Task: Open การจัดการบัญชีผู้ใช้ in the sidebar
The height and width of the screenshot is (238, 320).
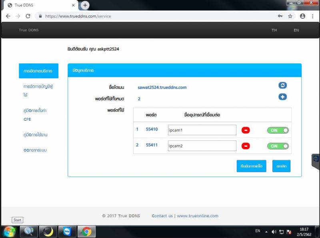Action: 38,90
